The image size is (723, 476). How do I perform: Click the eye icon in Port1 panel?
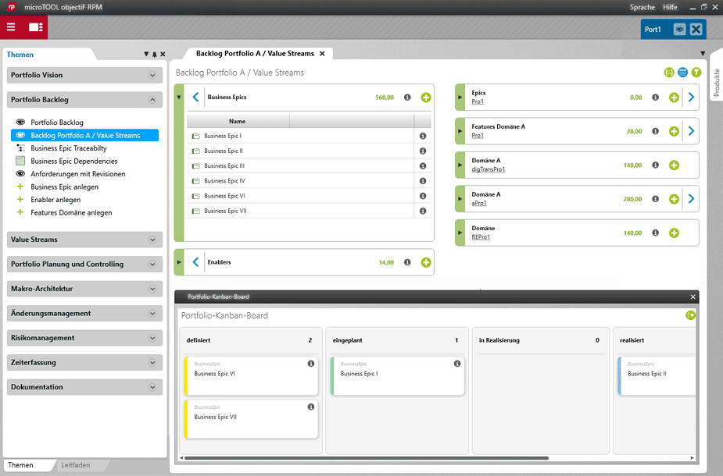point(679,30)
